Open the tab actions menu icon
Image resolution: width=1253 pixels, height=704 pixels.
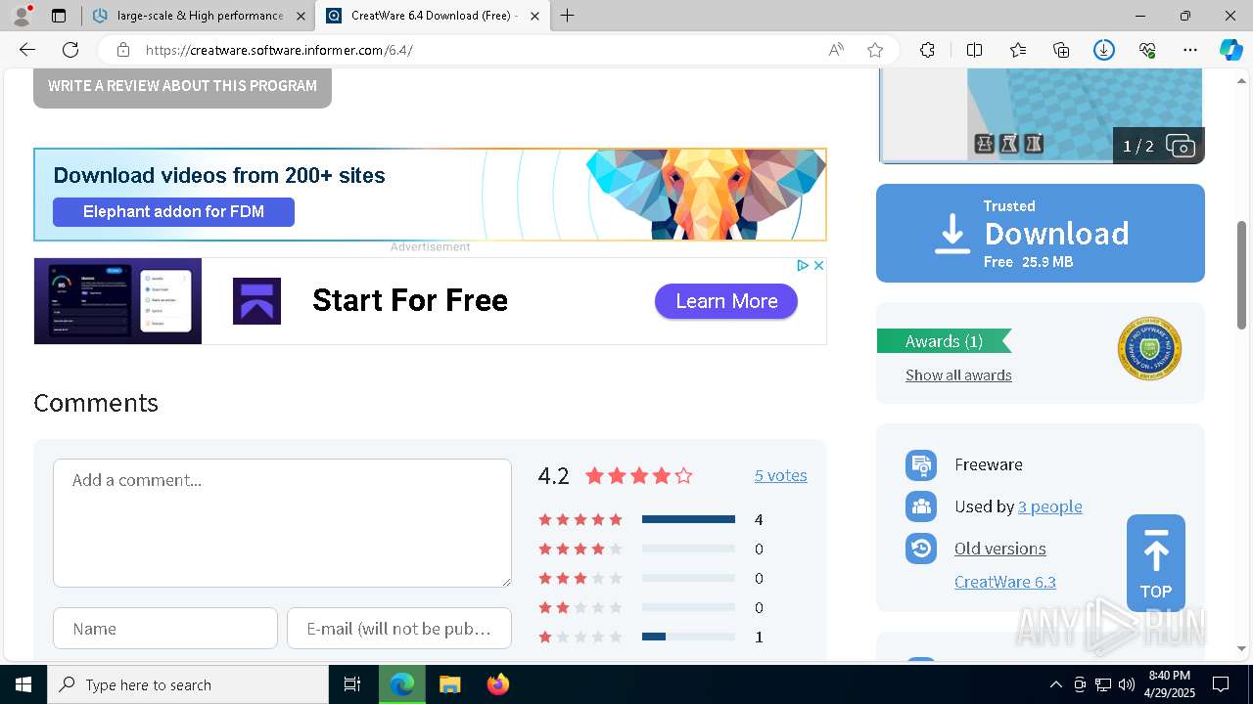tap(59, 16)
